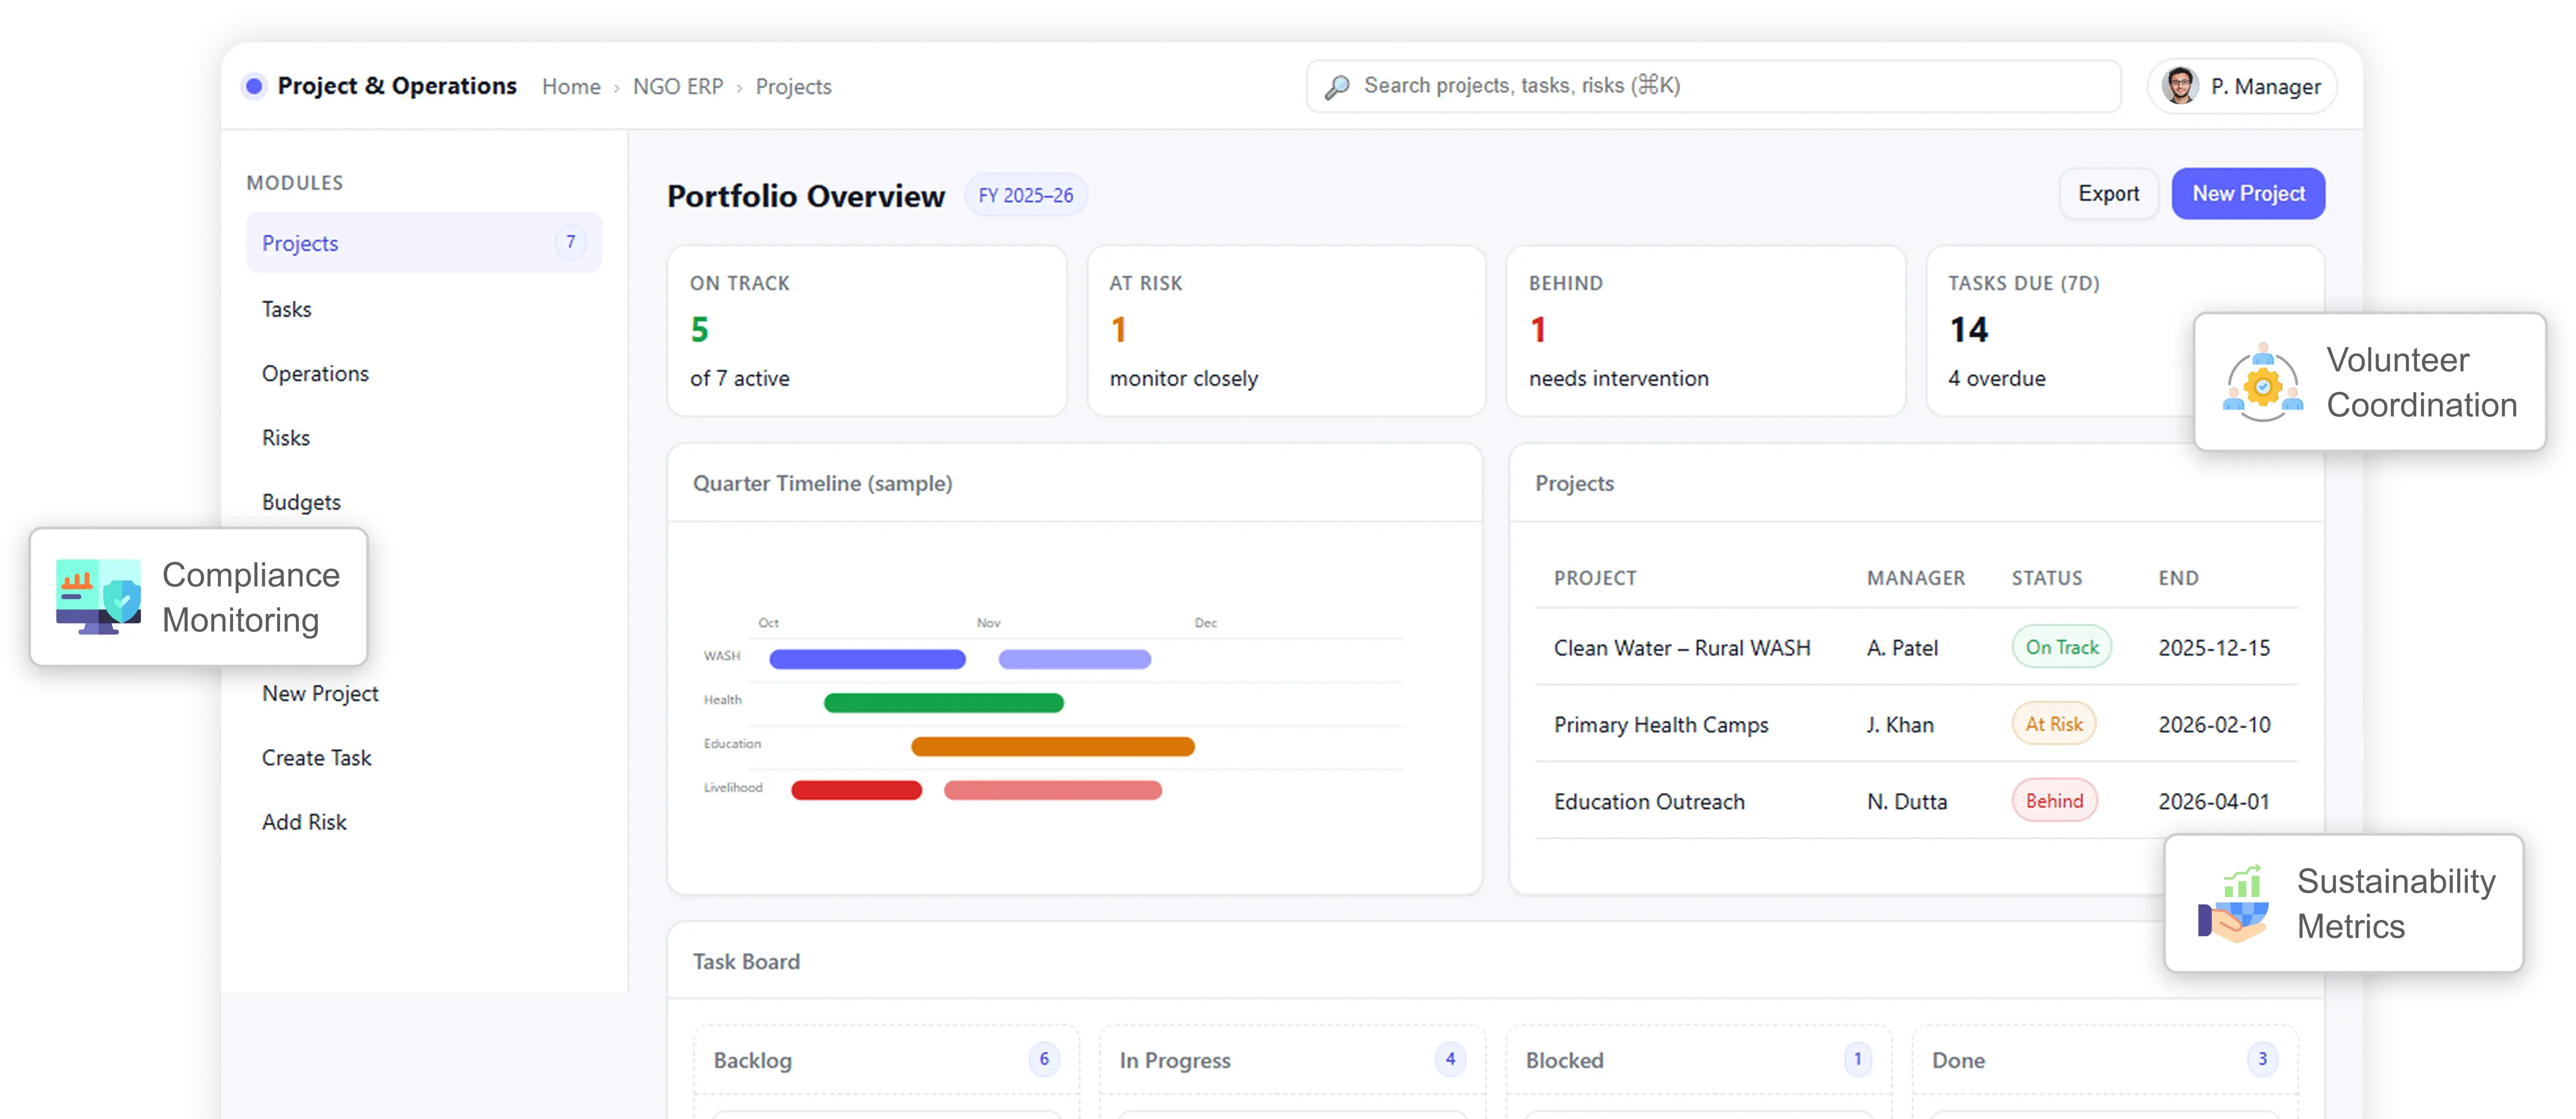Toggle the Behind badge for Education Outreach

click(2055, 800)
